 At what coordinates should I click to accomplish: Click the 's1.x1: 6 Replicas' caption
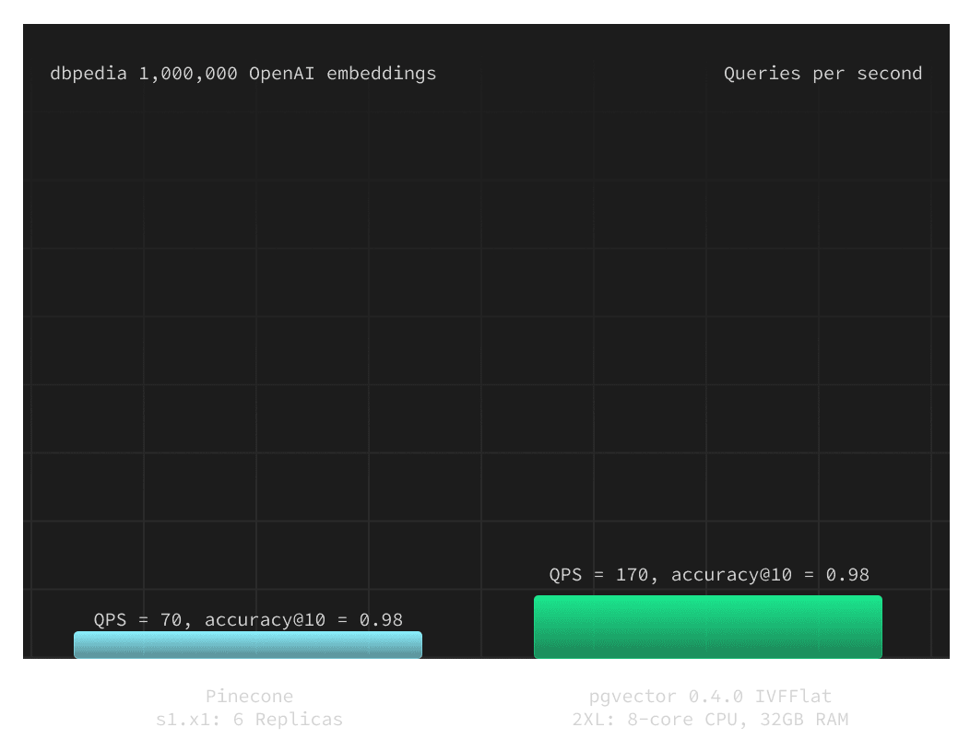(249, 720)
